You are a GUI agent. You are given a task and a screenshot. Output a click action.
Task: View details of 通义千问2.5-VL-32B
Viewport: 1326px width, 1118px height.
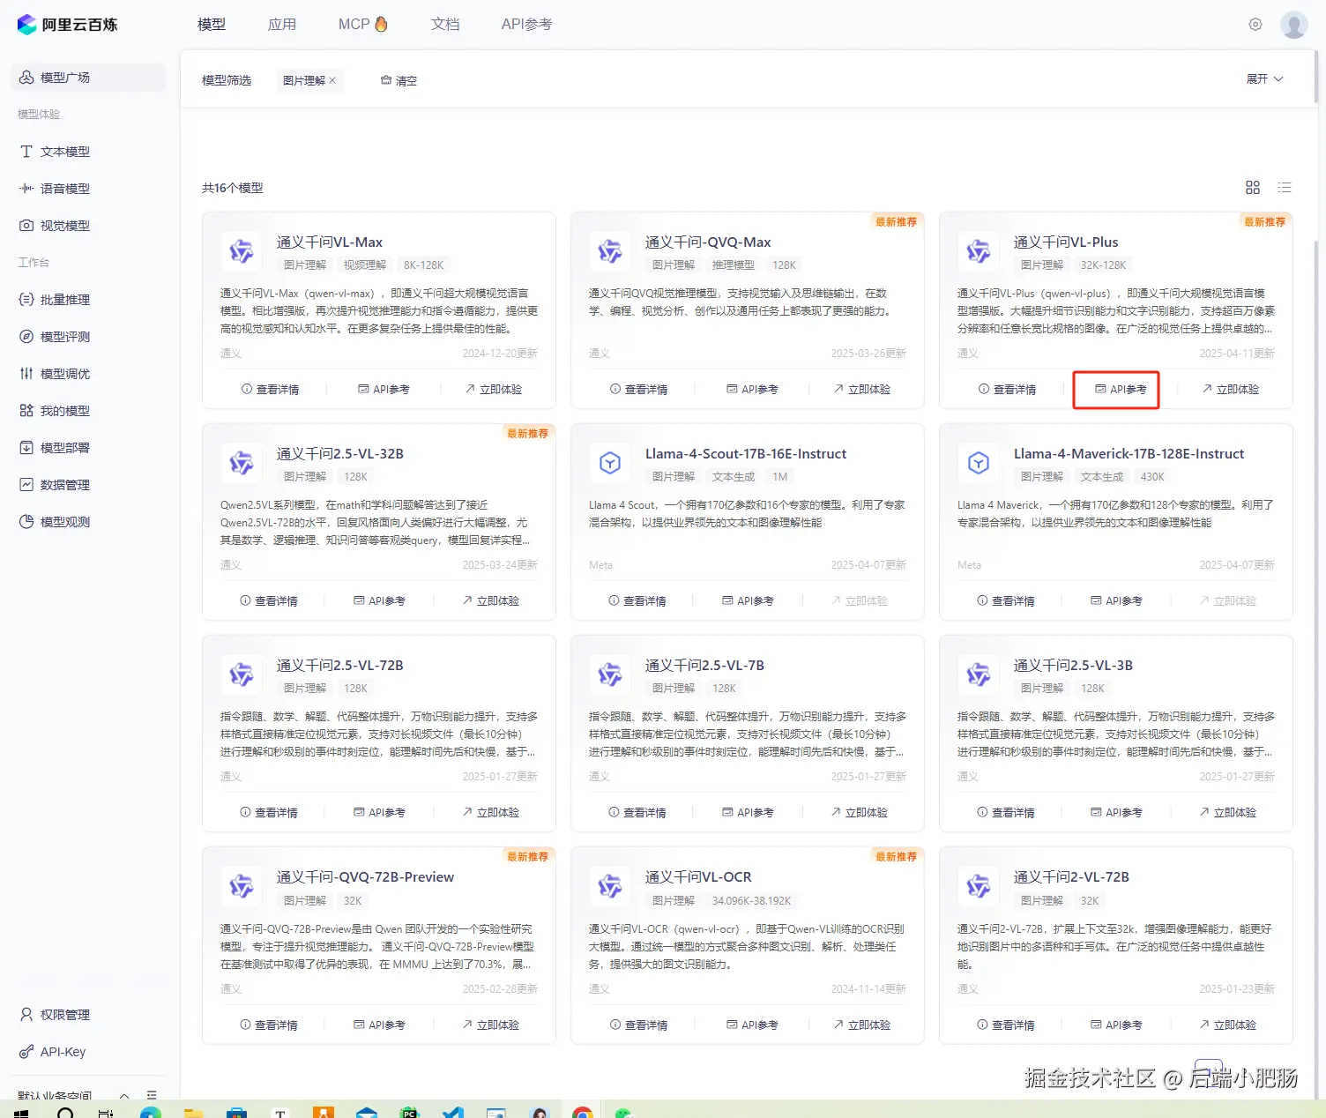pyautogui.click(x=269, y=600)
